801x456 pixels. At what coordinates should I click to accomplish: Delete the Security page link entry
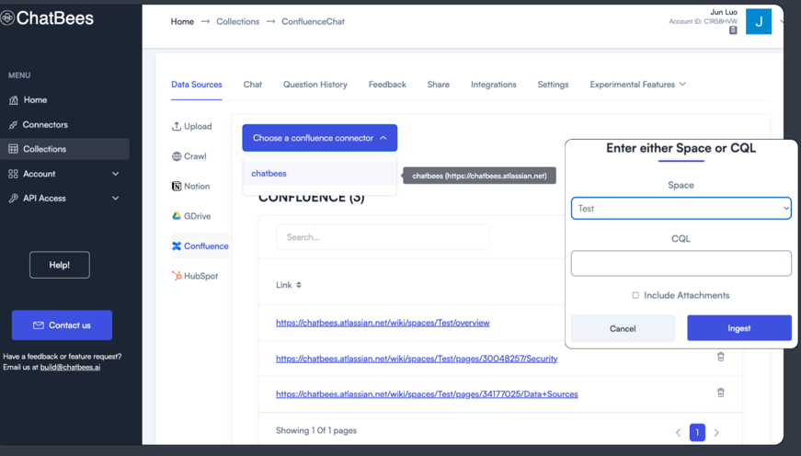point(720,357)
